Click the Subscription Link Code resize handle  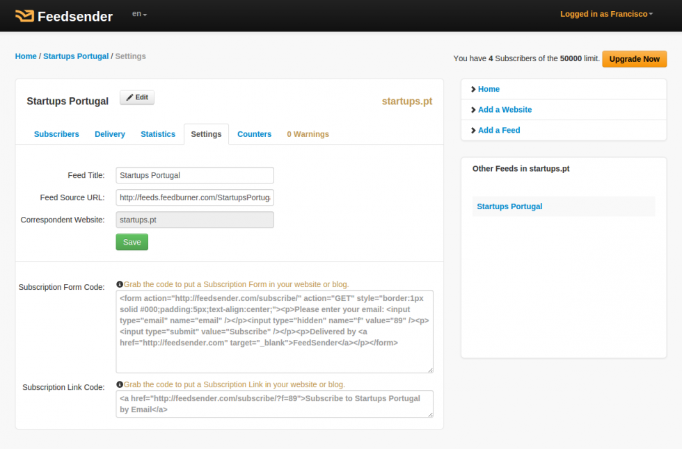point(430,415)
